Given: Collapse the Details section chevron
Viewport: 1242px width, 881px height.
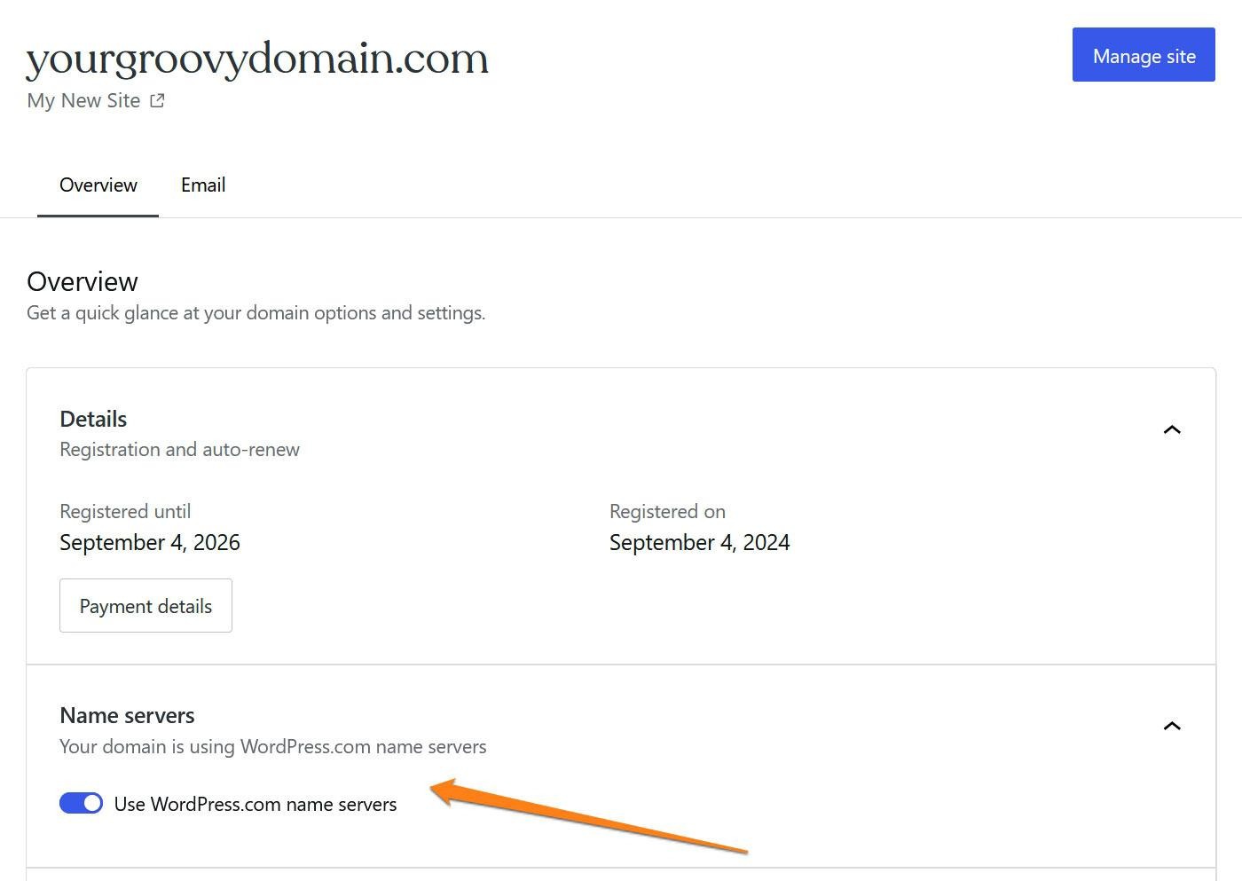Looking at the screenshot, I should pos(1172,430).
